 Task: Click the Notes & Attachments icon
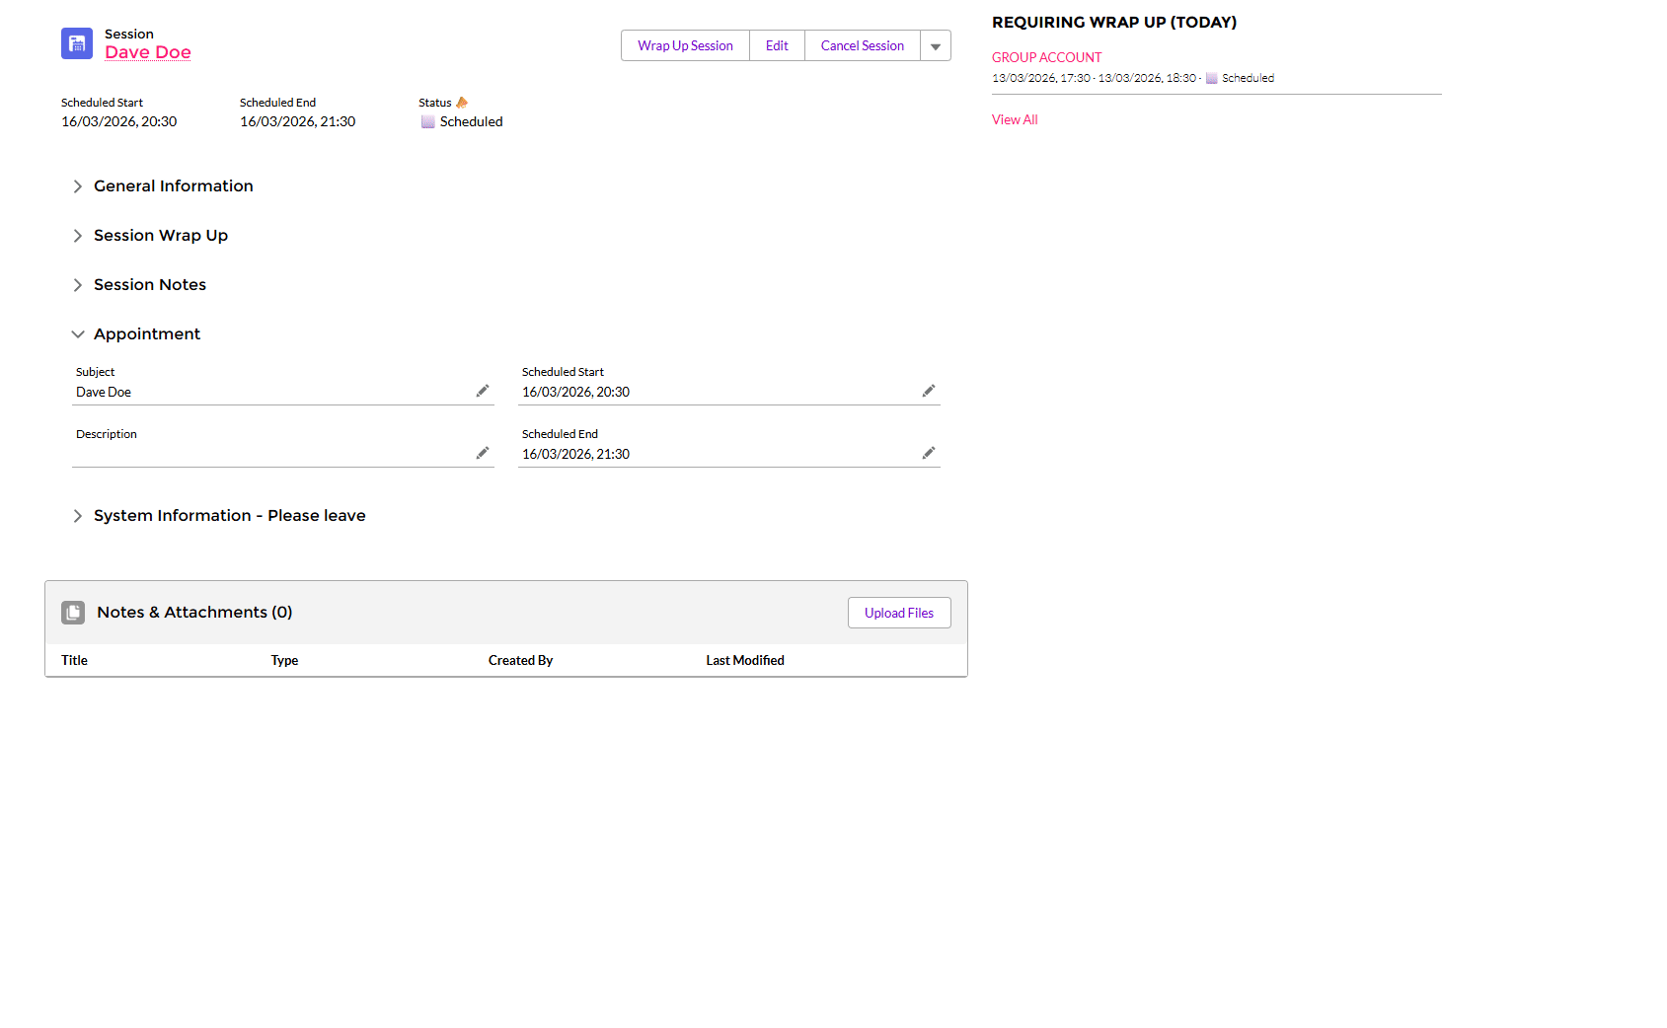[x=73, y=613]
